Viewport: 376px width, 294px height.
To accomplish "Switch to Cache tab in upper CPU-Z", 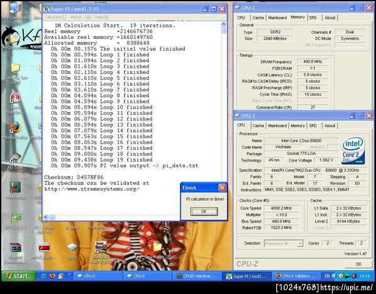I will (x=258, y=18).
